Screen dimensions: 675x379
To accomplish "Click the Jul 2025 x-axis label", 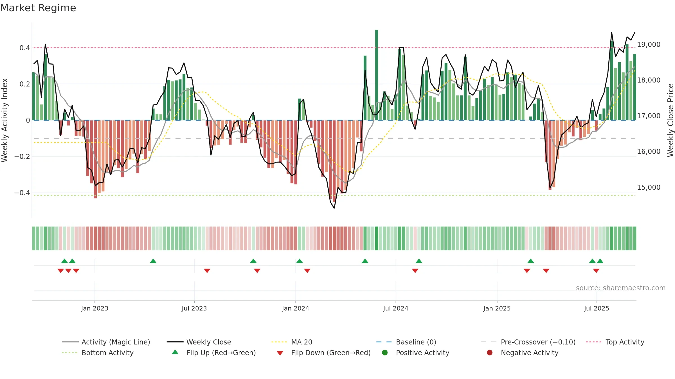I will [x=597, y=308].
